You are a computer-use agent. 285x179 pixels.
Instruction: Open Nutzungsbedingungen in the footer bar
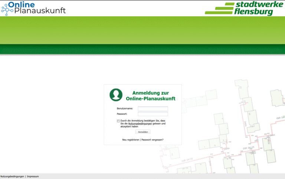[x=12, y=176]
